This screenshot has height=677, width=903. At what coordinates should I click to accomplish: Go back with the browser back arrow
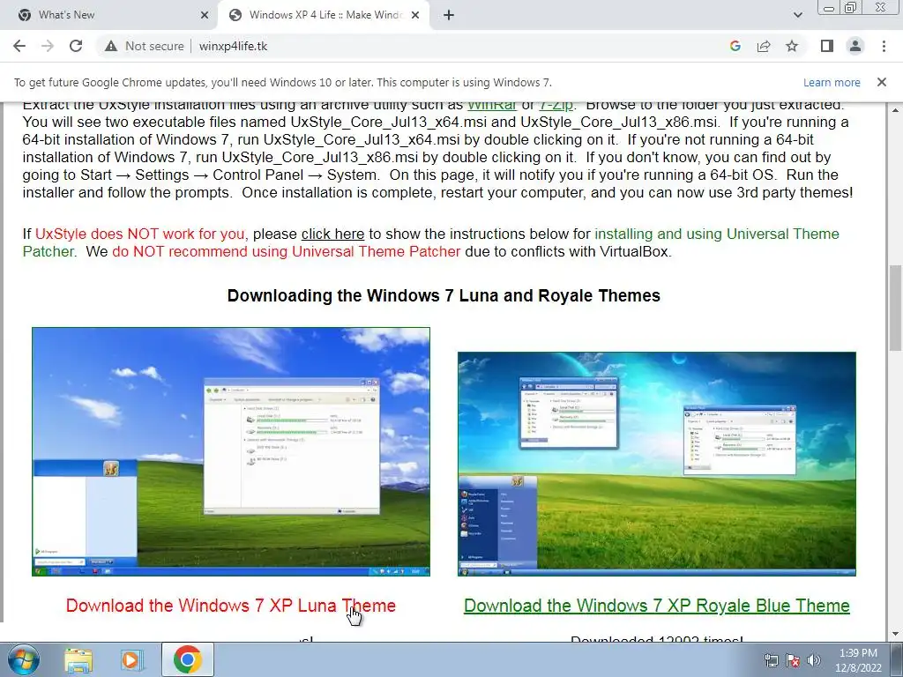tap(19, 46)
